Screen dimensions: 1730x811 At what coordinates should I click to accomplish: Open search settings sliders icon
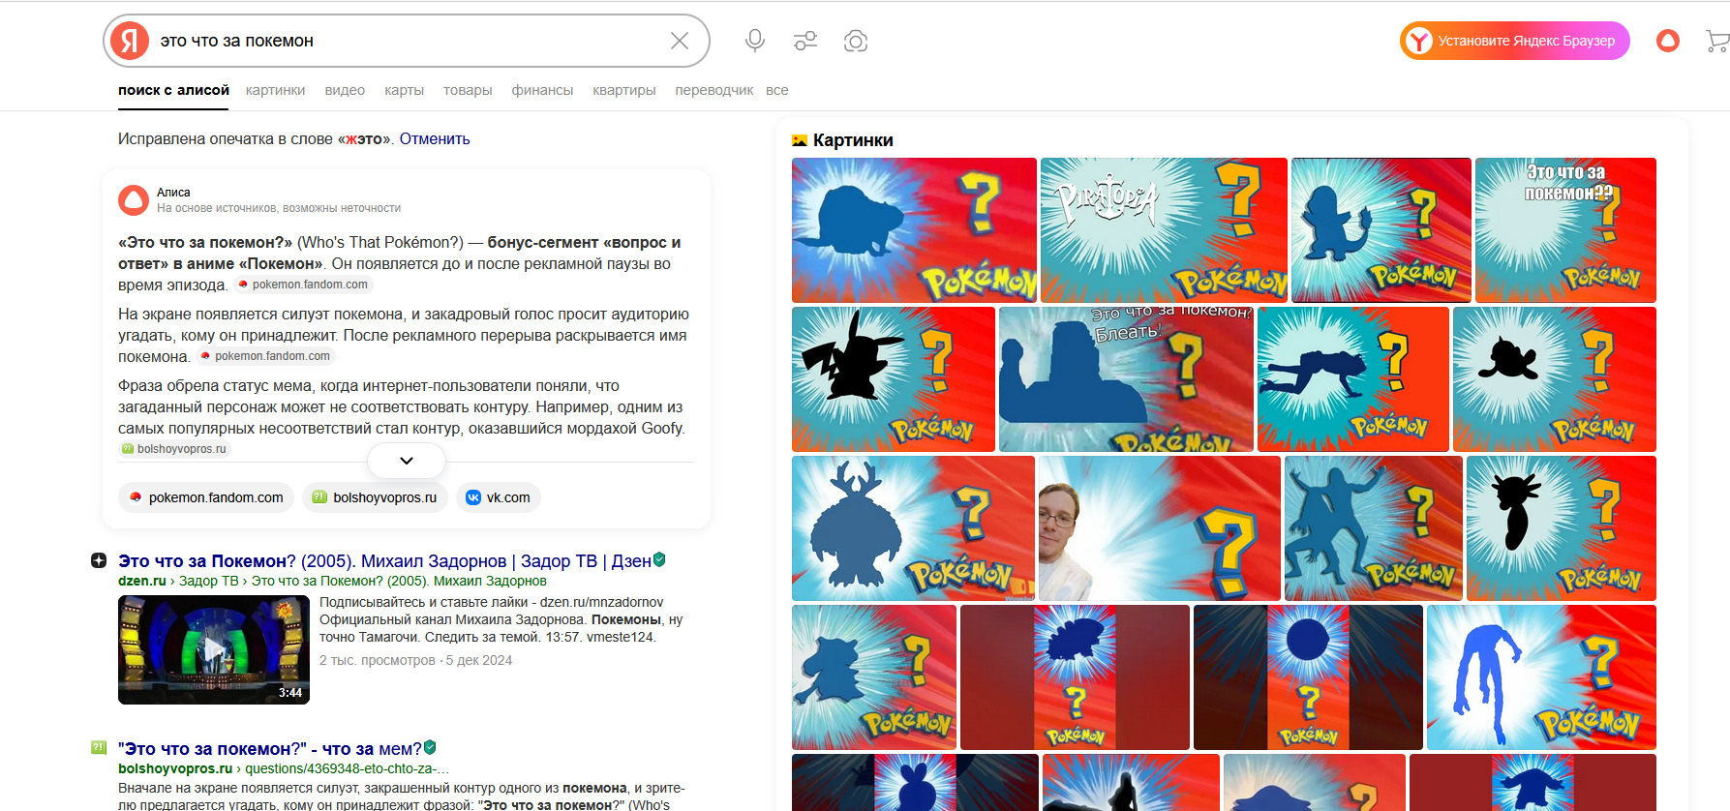[x=805, y=41]
